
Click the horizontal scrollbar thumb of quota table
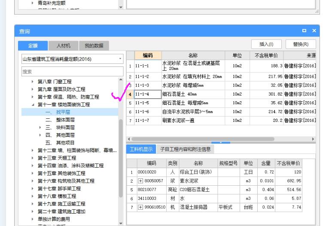203,139
